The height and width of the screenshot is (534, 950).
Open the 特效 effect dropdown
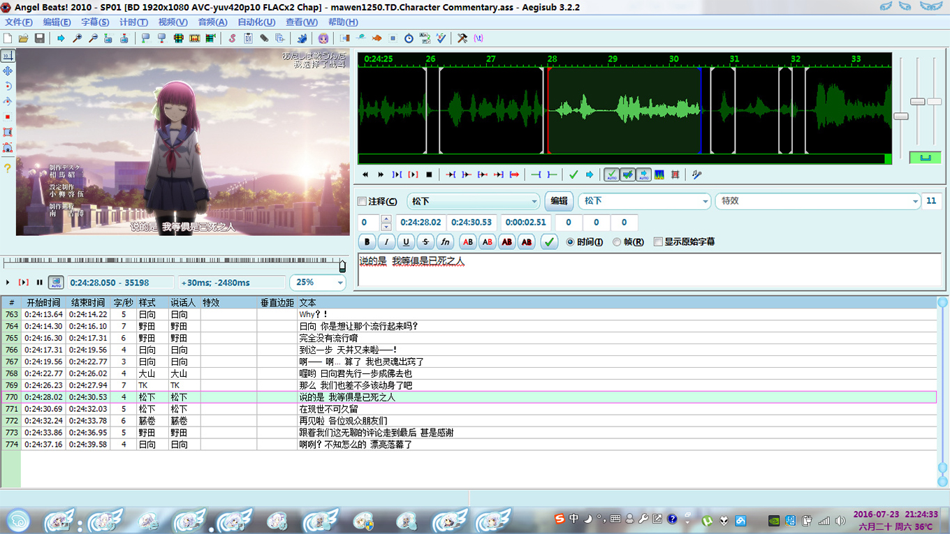[x=817, y=201]
